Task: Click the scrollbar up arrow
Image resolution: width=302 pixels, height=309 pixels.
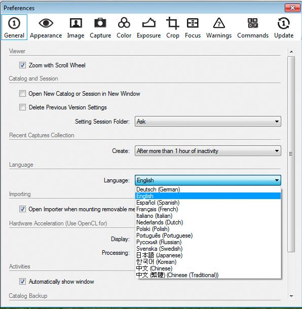Action: pyautogui.click(x=291, y=52)
